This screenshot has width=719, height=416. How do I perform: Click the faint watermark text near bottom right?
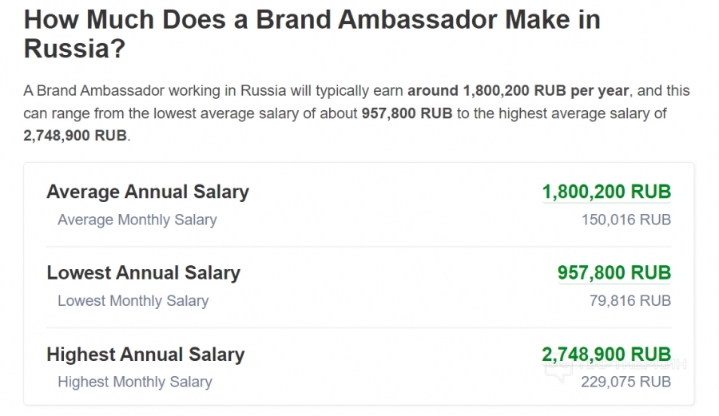click(633, 365)
